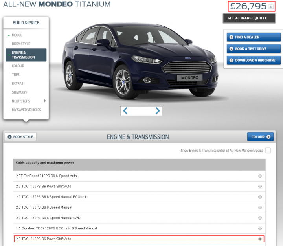Click the arrow icon on Book a Test Drive
283x246 pixels.
click(231, 49)
